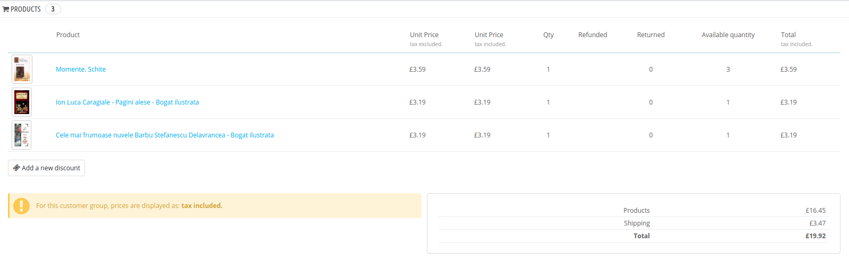The width and height of the screenshot is (849, 260).
Task: Open the Momente. Schite product link
Action: [x=81, y=70]
